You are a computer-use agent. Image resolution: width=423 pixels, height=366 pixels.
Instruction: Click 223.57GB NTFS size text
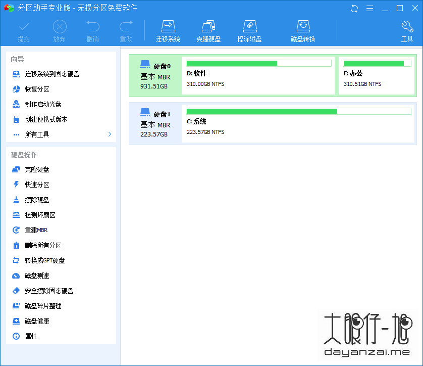point(205,132)
